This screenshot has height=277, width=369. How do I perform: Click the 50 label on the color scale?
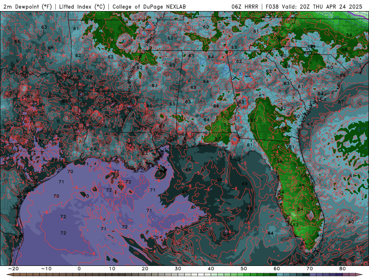pos(244,269)
